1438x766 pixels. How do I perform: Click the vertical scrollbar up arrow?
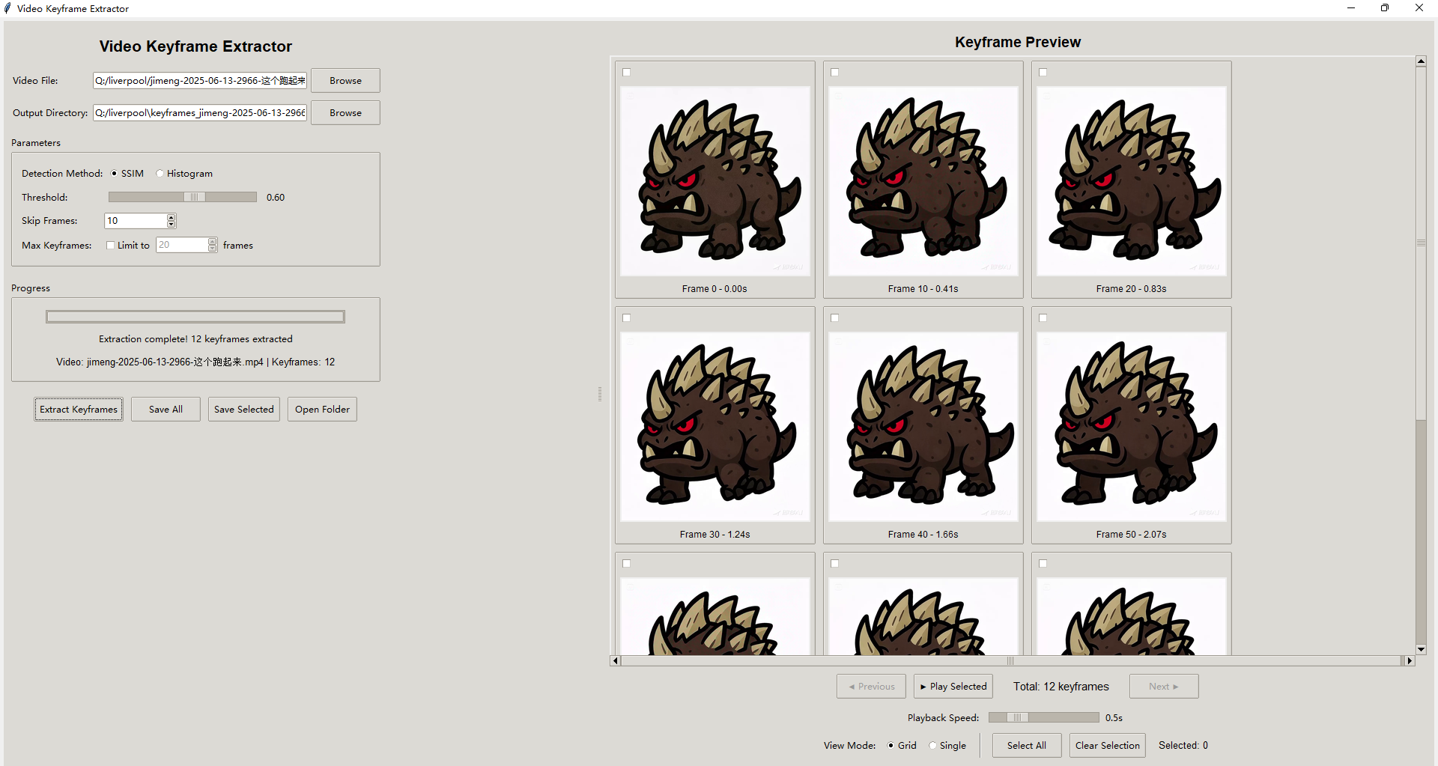[x=1421, y=61]
